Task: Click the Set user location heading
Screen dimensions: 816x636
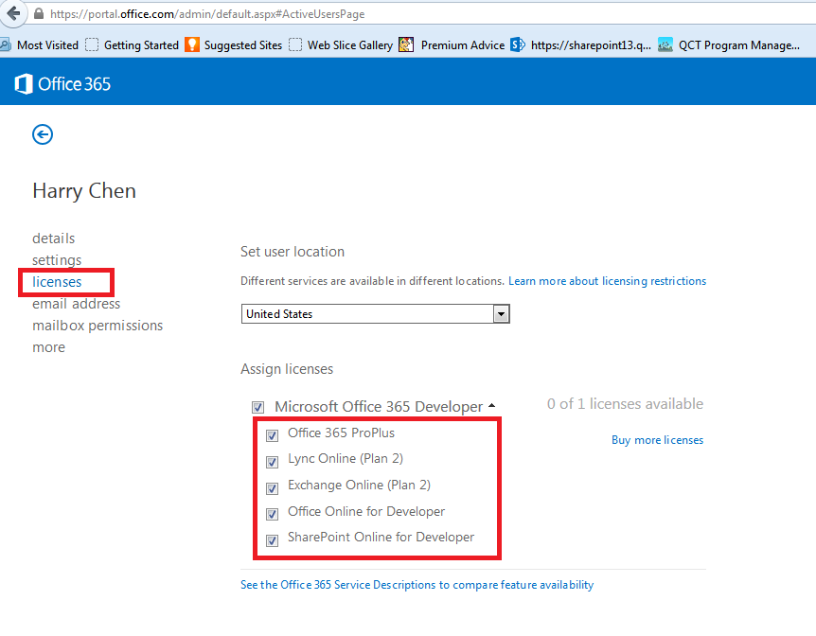Action: click(x=293, y=252)
